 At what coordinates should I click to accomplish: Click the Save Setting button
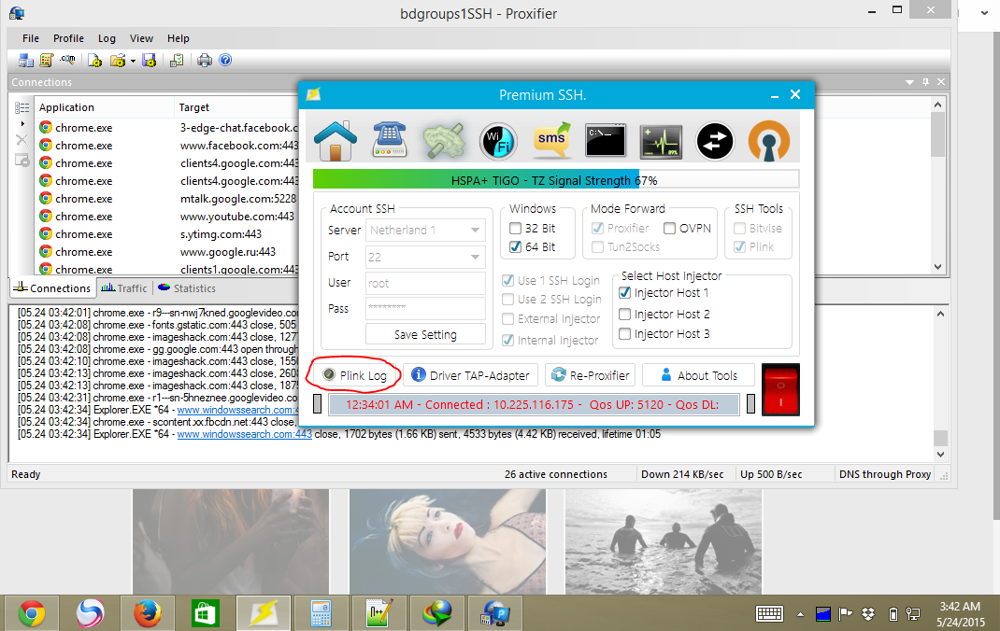coord(425,334)
